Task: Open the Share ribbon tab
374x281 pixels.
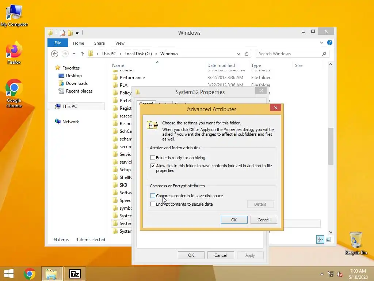Action: coord(99,43)
